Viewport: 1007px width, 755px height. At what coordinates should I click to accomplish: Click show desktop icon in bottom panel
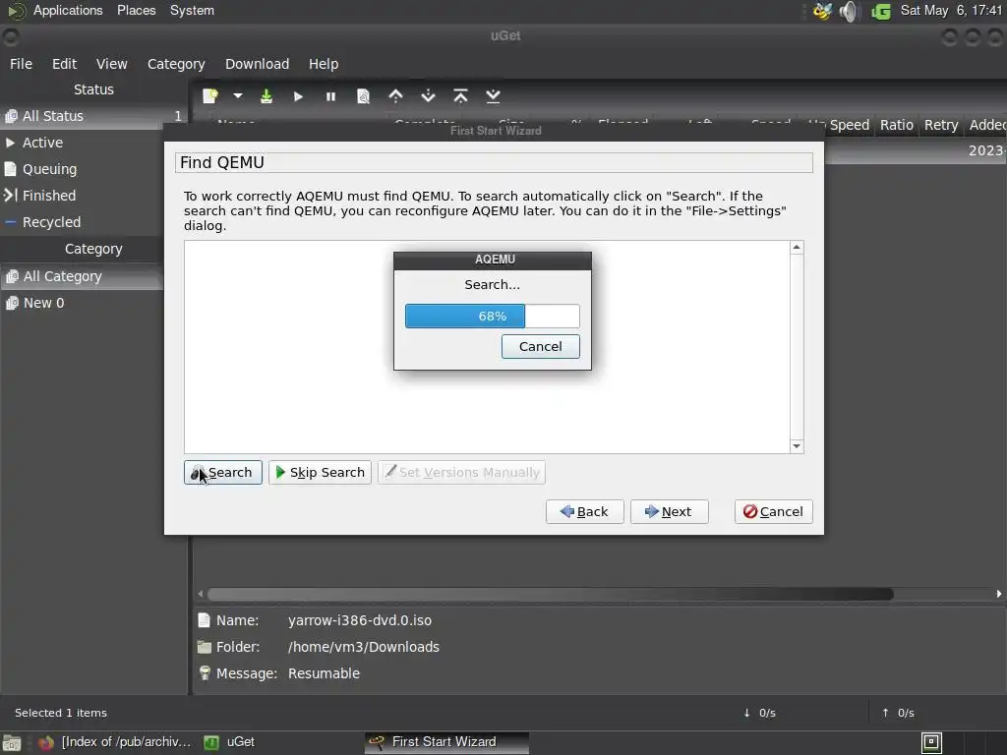coord(12,743)
